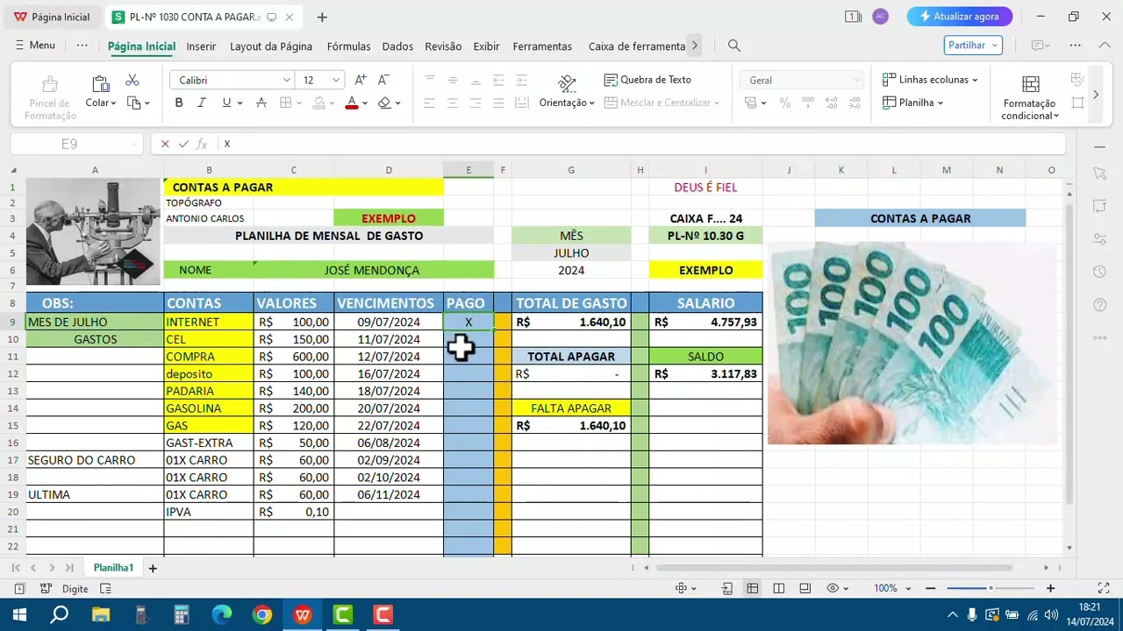Expand the zoom 100% dropdown
The image size is (1123, 631).
click(907, 589)
